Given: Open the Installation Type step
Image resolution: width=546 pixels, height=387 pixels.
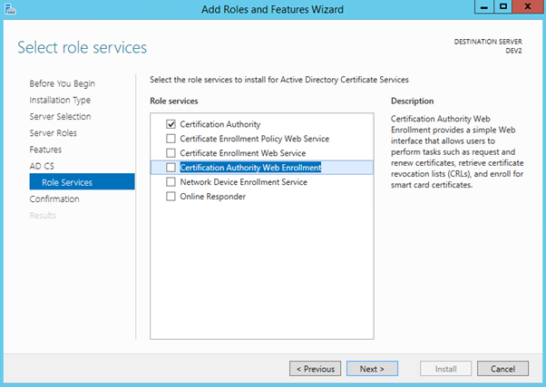Looking at the screenshot, I should [60, 101].
